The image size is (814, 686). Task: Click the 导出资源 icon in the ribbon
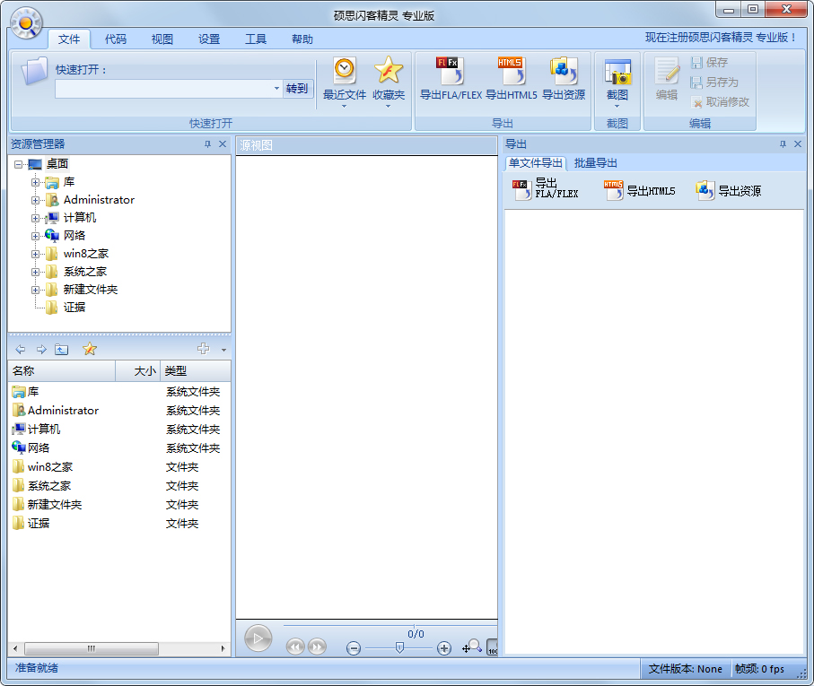coord(564,71)
